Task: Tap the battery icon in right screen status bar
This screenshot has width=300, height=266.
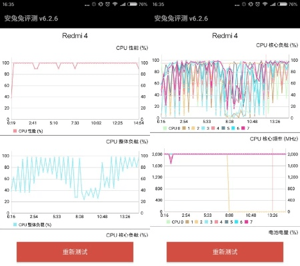Action: point(282,4)
